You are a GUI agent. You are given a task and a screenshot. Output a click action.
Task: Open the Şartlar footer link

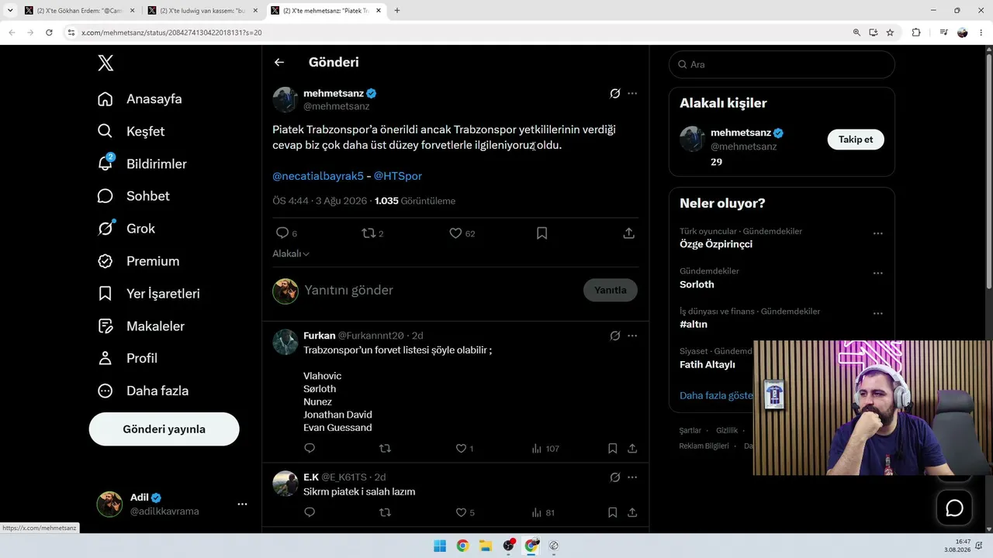[690, 430]
